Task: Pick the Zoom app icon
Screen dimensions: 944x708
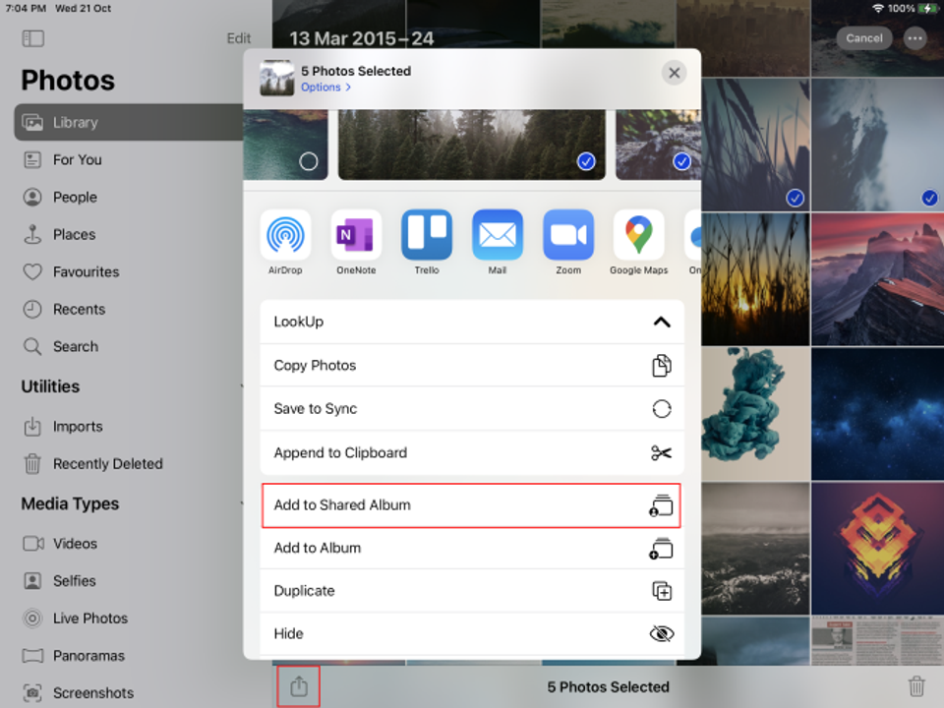Action: click(567, 234)
